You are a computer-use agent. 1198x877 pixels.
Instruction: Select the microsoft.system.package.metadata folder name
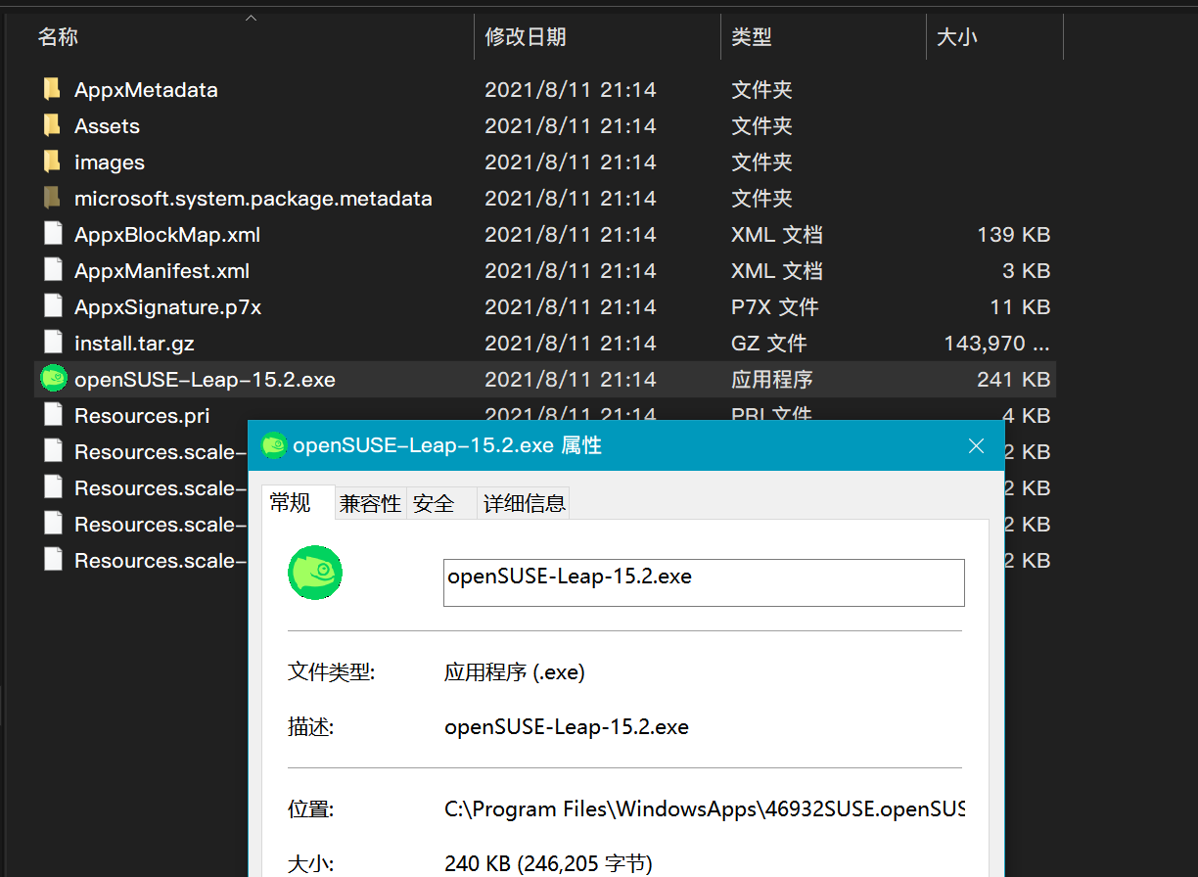coord(253,199)
